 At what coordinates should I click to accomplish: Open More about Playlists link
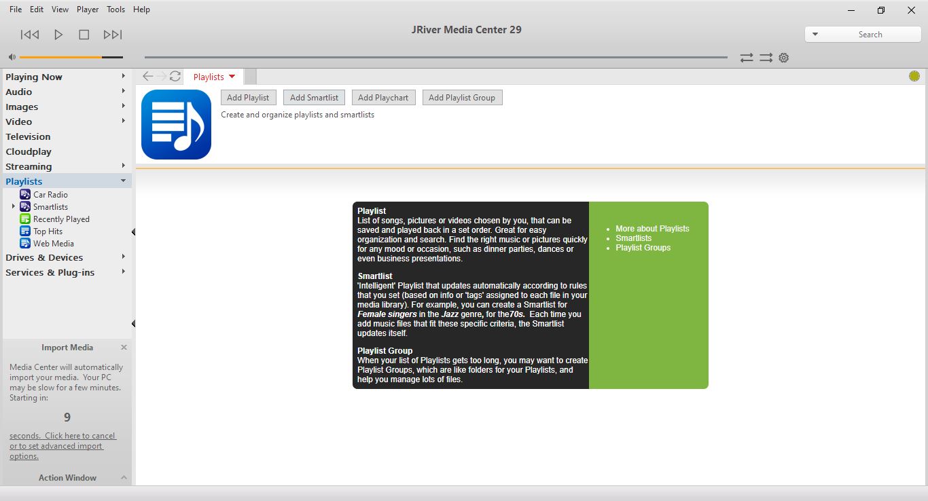tap(652, 229)
